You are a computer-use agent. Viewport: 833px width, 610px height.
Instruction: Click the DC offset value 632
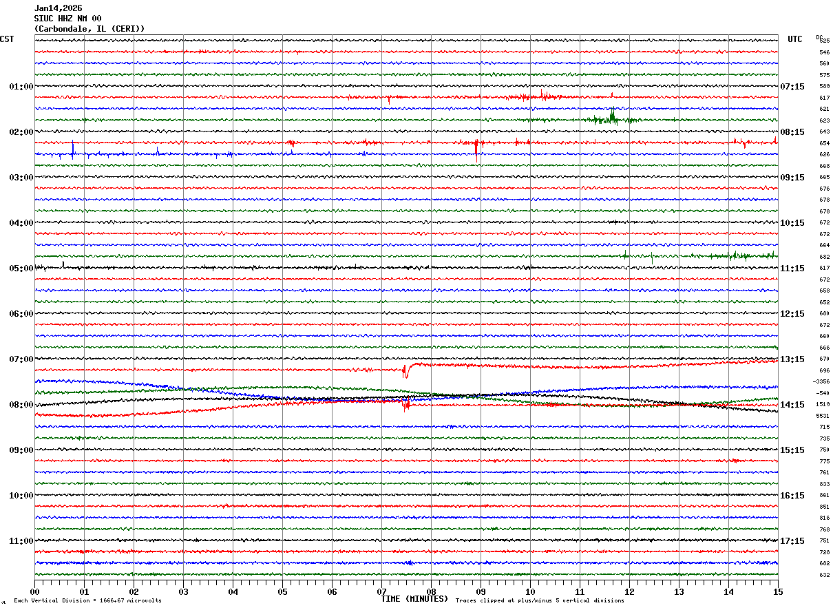pyautogui.click(x=824, y=575)
